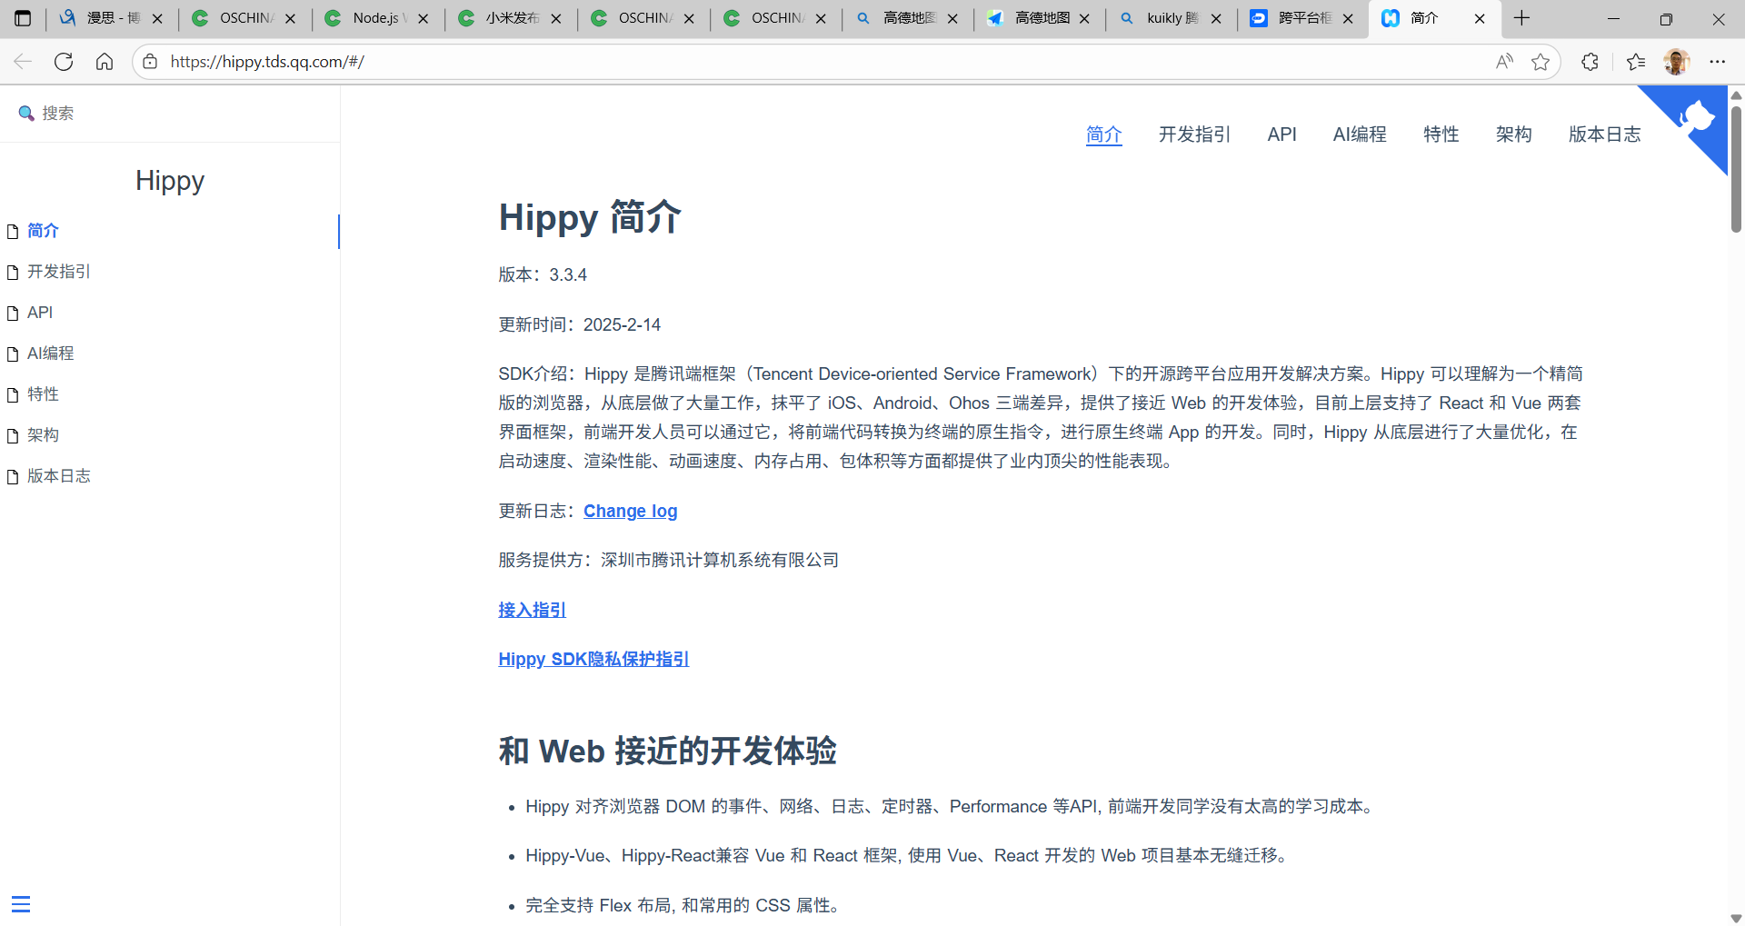Screen dimensions: 1745x926
Task: Select 架构 in the left sidebar
Action: (x=43, y=435)
